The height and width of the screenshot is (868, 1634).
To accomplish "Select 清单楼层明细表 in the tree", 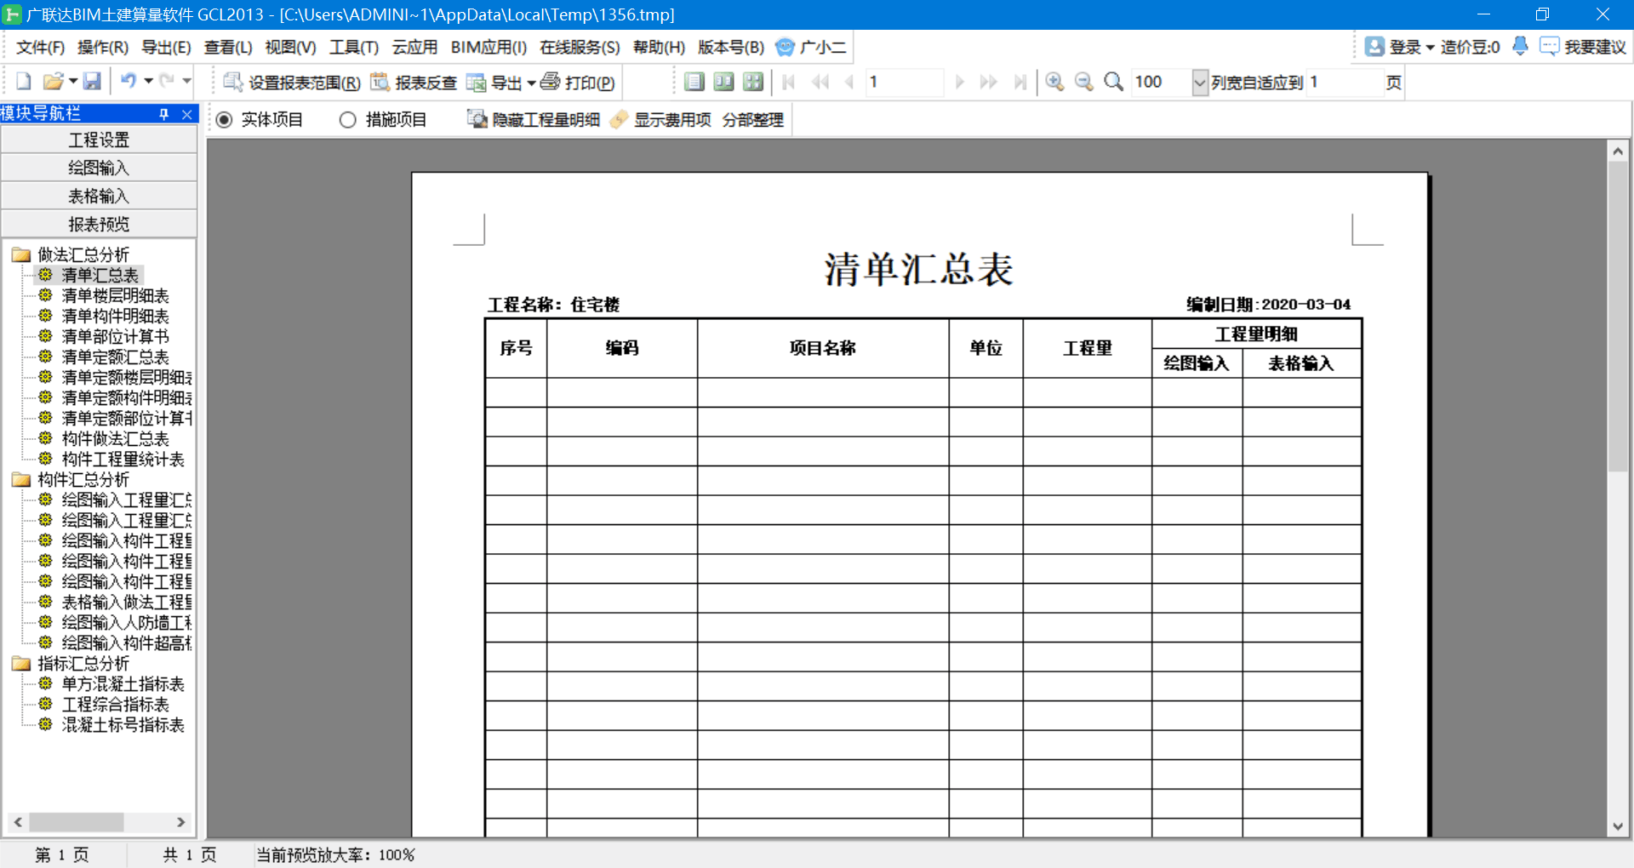I will (116, 295).
